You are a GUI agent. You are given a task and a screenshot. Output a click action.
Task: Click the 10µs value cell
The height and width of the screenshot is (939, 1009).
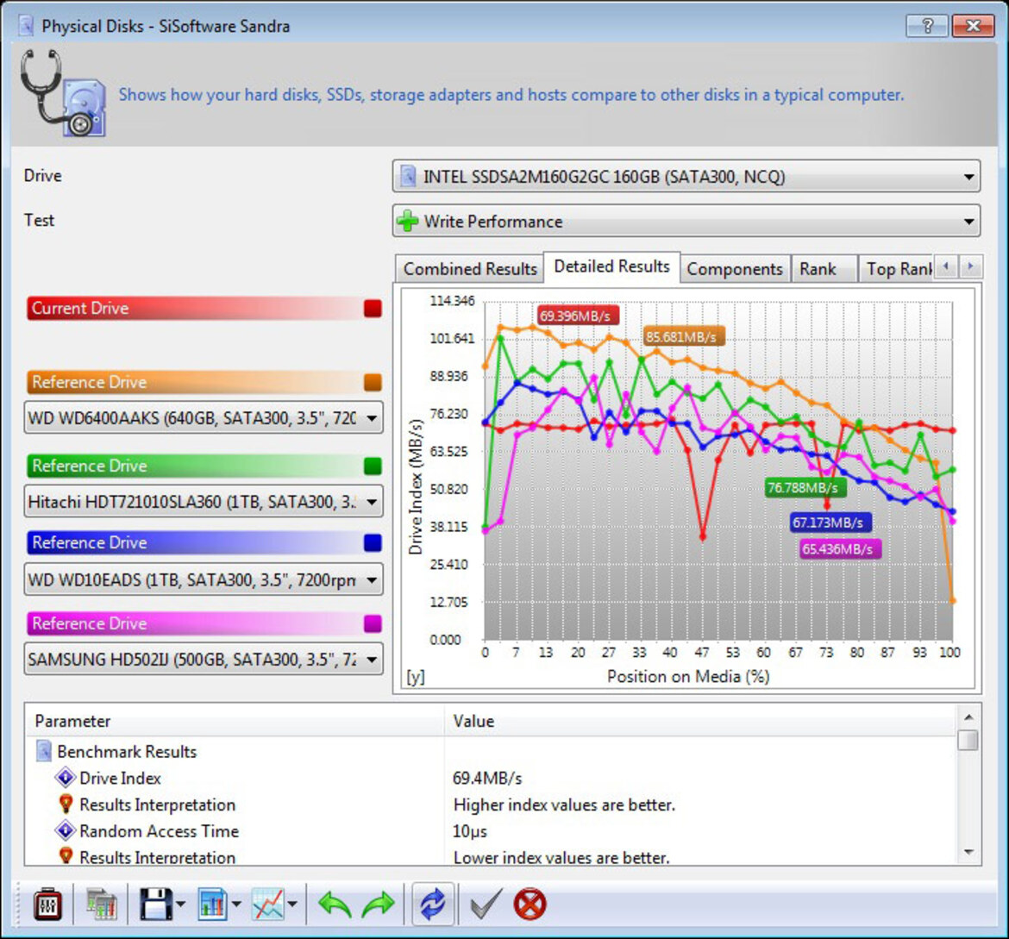point(470,831)
